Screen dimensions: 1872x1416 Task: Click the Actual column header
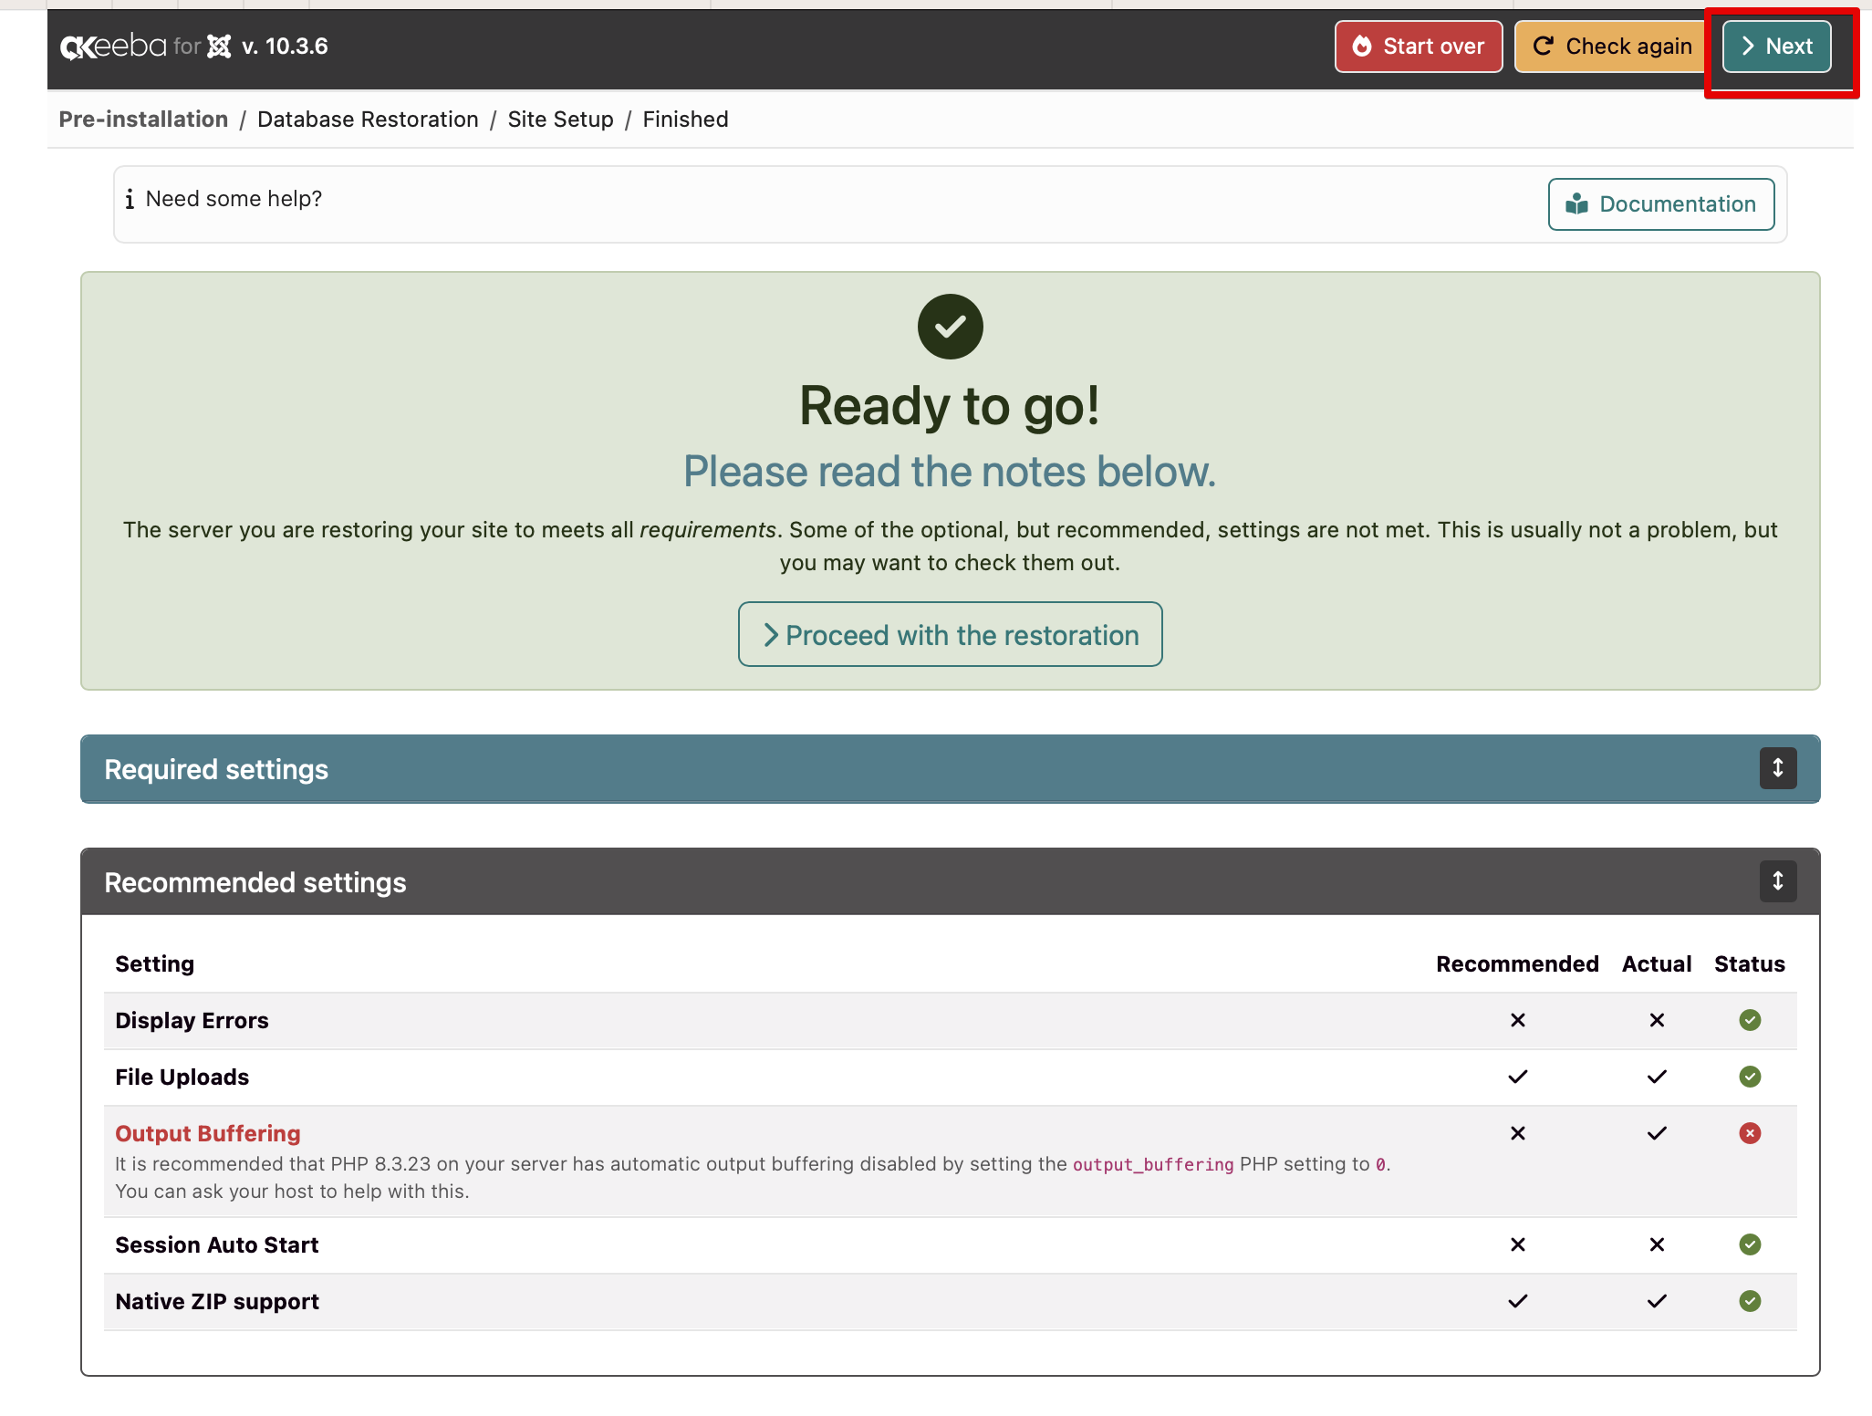point(1657,964)
